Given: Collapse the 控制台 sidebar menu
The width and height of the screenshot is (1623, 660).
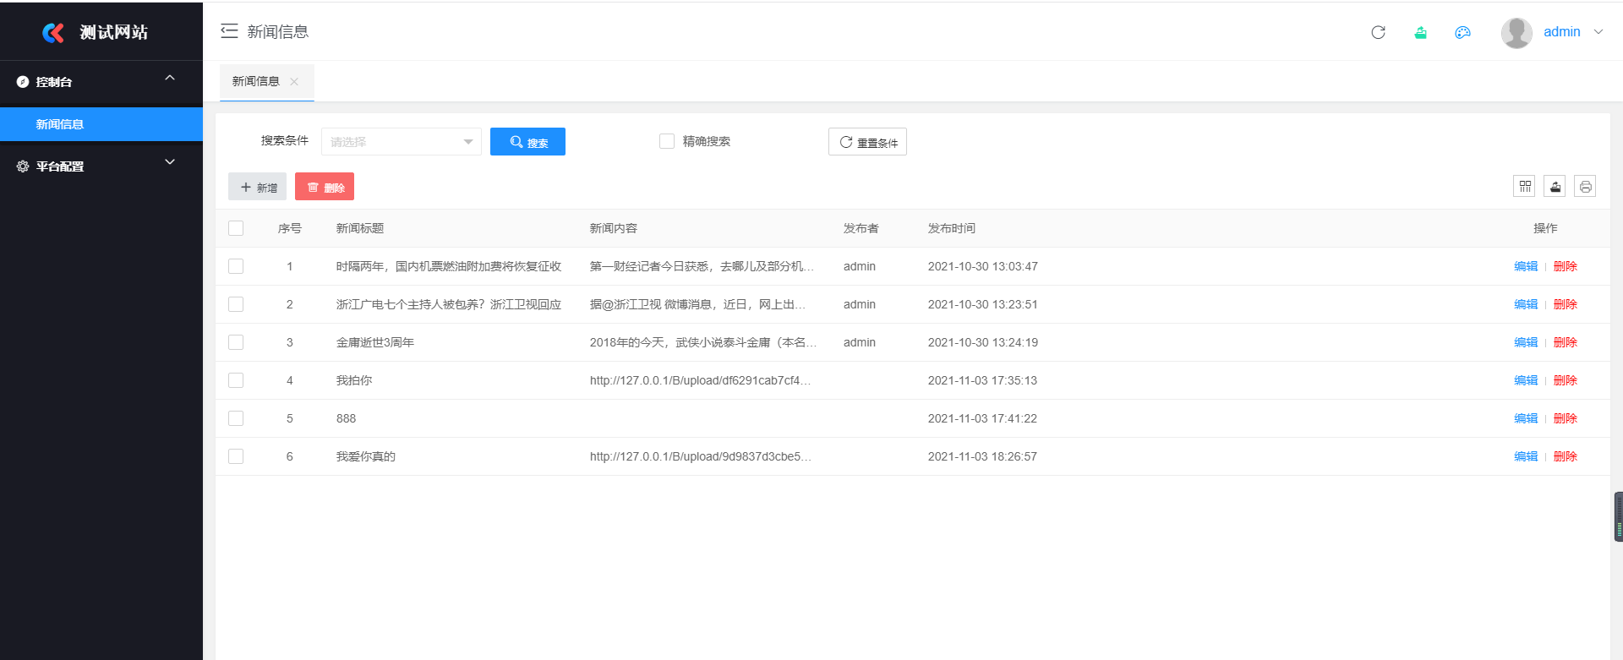Looking at the screenshot, I should coord(101,82).
